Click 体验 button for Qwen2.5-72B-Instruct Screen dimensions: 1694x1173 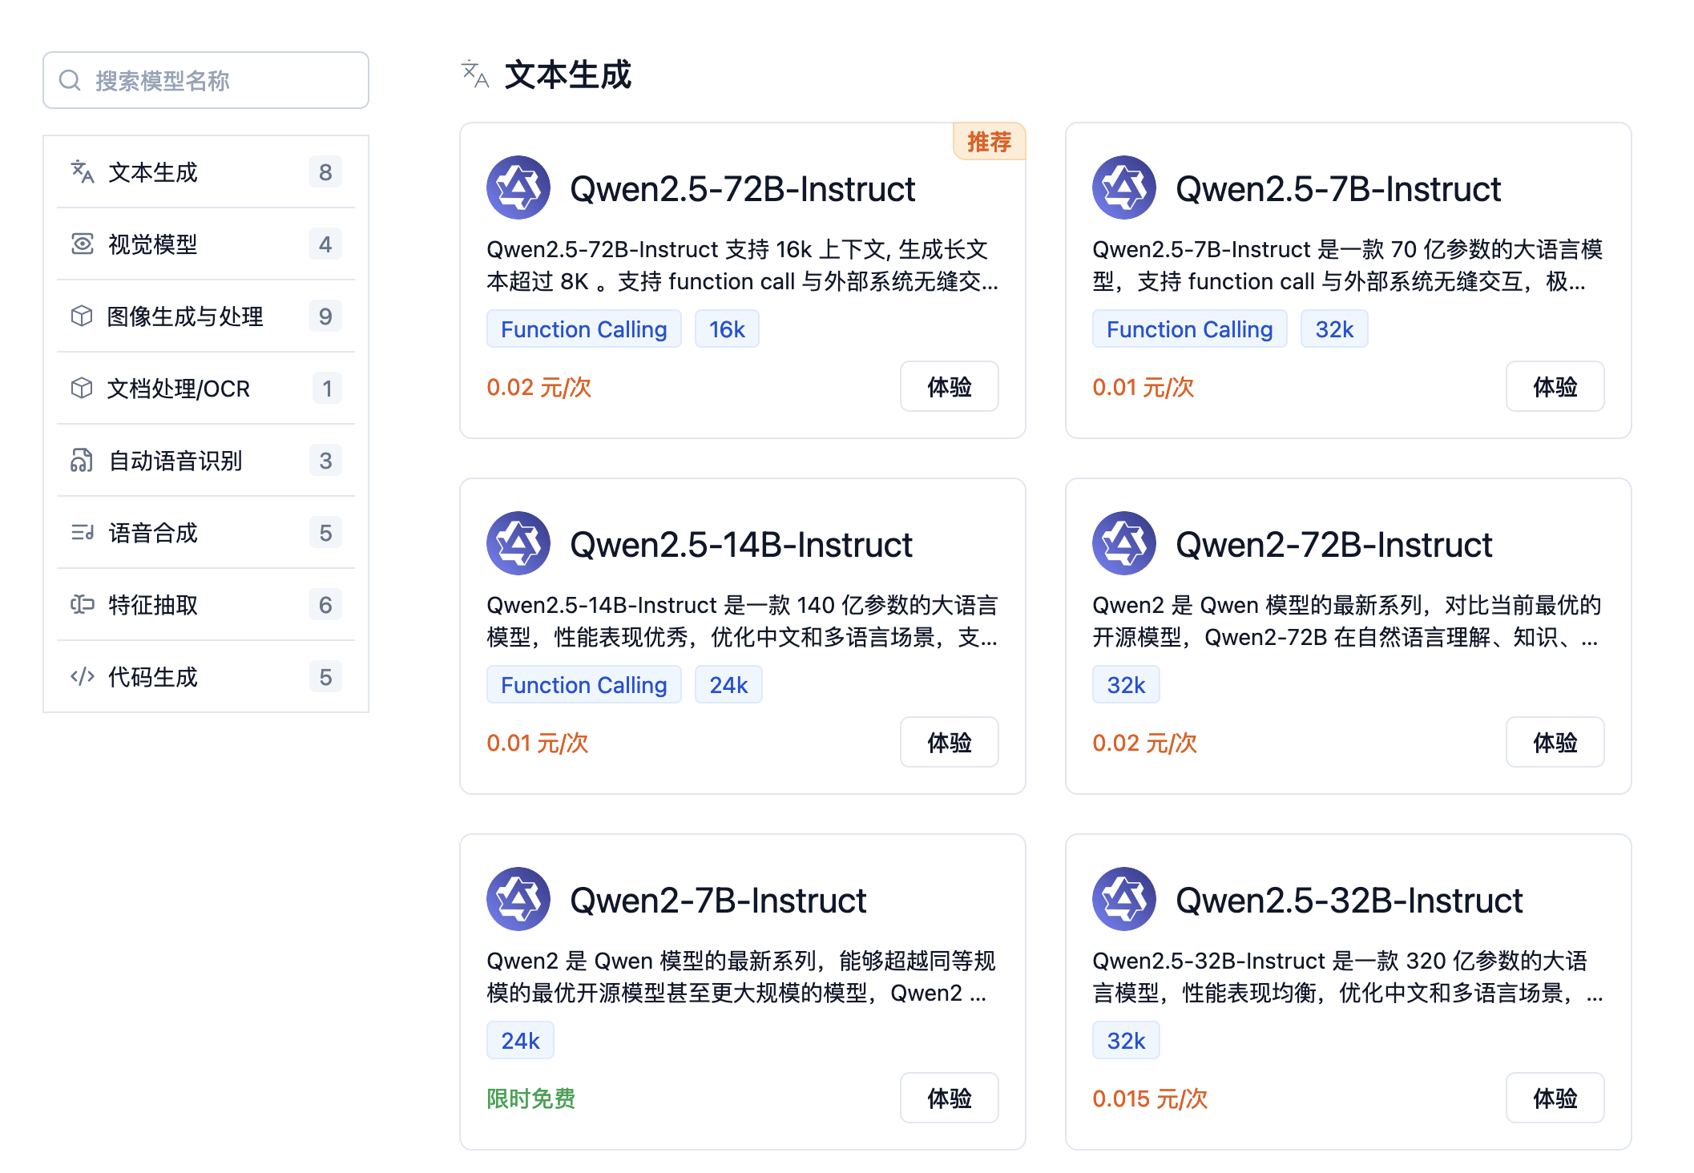[949, 387]
